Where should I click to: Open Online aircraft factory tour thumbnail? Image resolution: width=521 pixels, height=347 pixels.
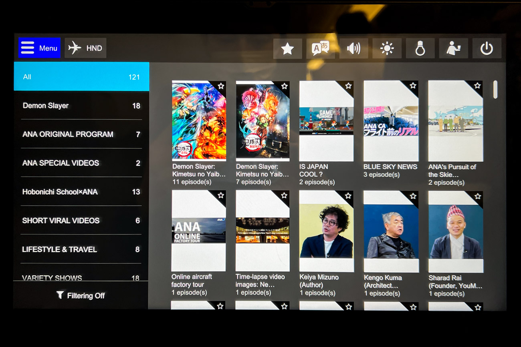coord(198,231)
